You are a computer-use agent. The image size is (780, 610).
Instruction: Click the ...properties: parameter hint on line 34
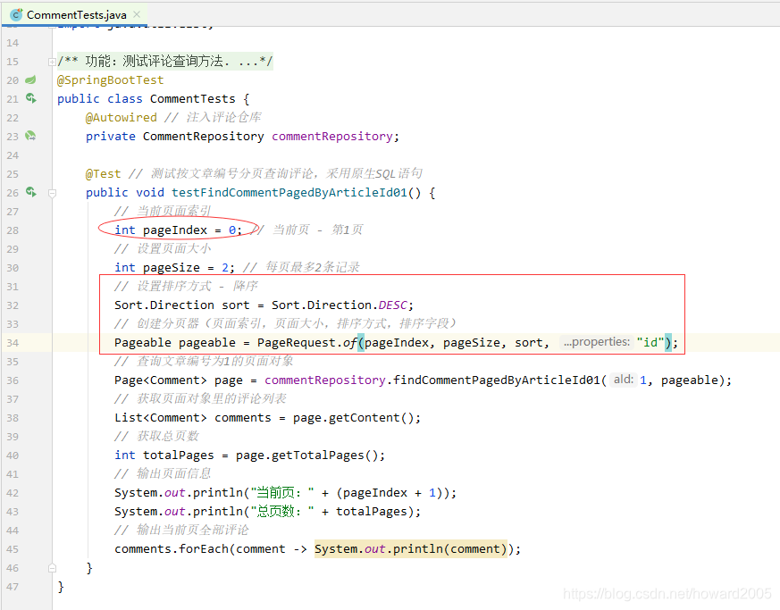pyautogui.click(x=597, y=342)
